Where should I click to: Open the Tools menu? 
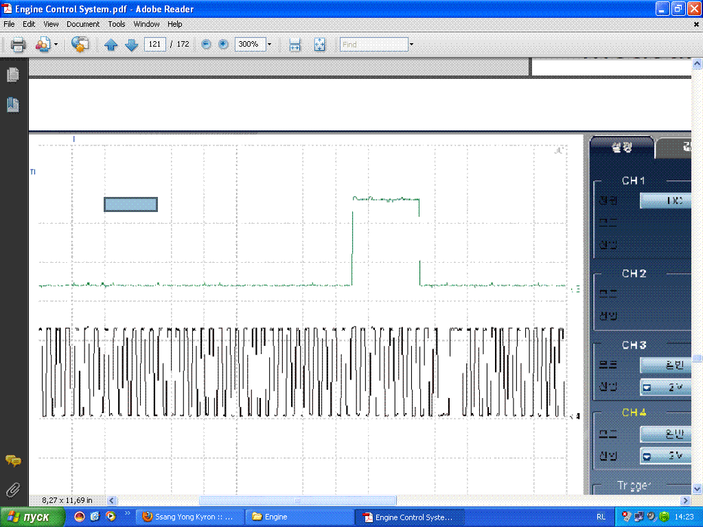[x=117, y=24]
